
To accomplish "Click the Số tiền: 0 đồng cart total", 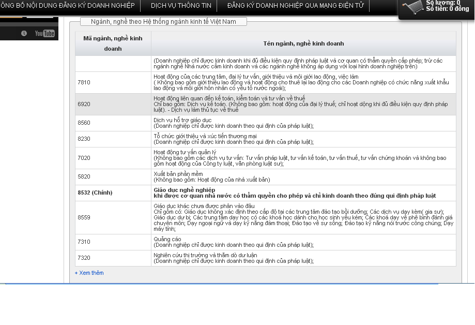I will point(448,9).
